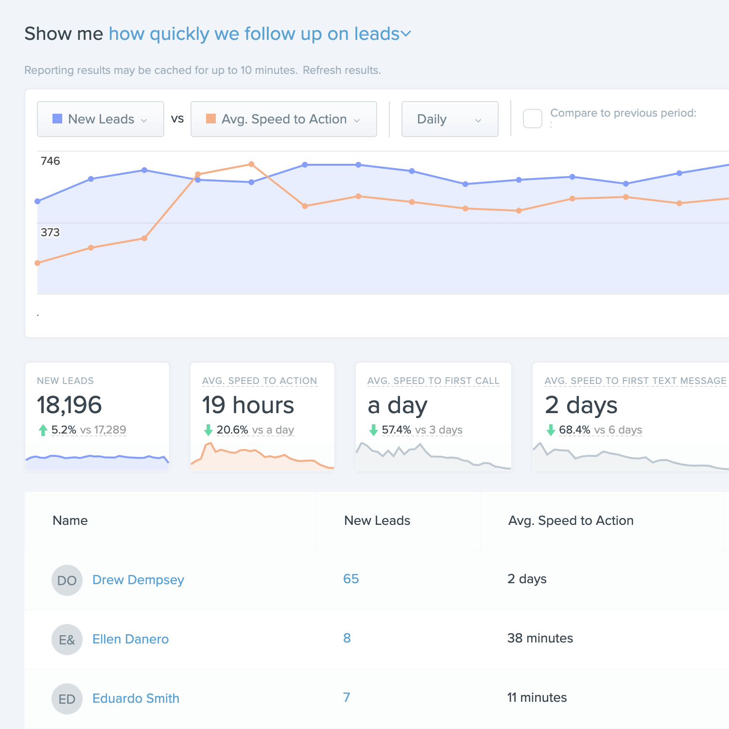Click the DO avatar for Drew Dempsey

[67, 580]
